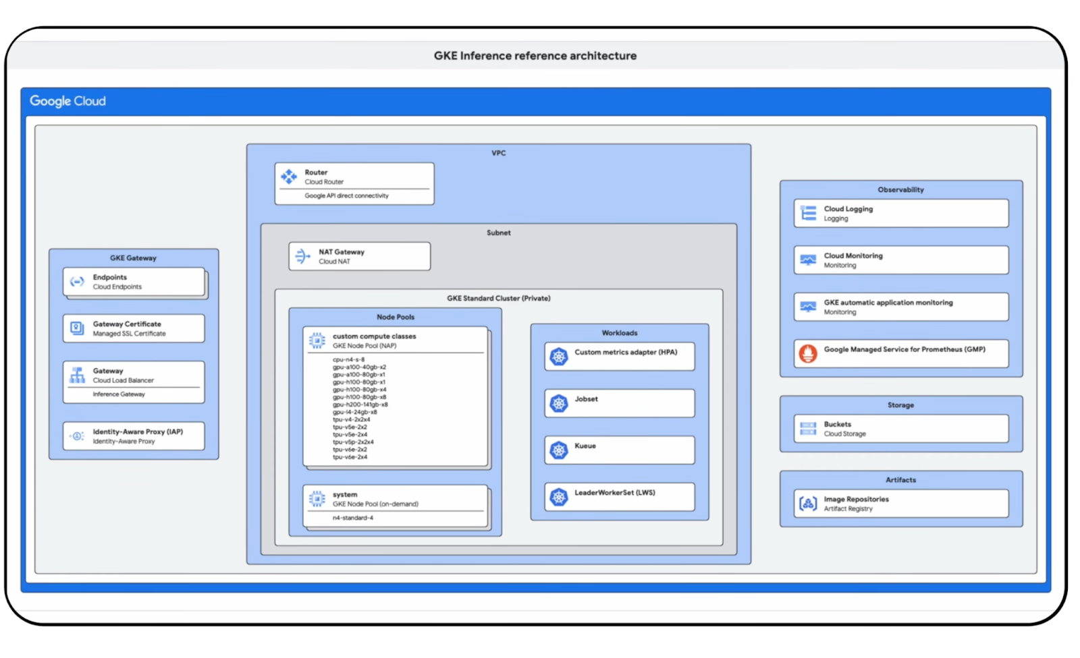Select the Router Cloud Router card
This screenshot has width=1080, height=658.
click(354, 183)
